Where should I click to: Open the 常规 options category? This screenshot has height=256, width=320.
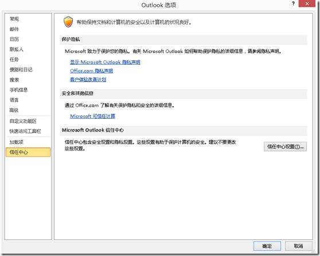coord(14,19)
